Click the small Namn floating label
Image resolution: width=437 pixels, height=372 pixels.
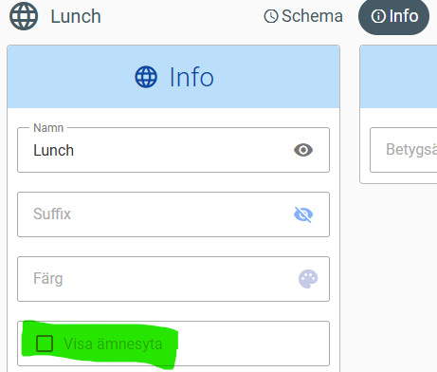(x=48, y=128)
